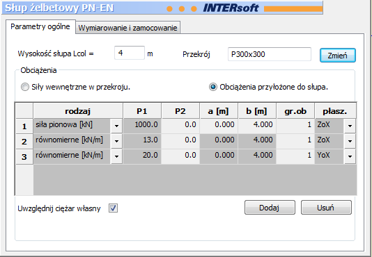This screenshot has height=257, width=372.
Task: Click the Usuń button
Action: 326,208
